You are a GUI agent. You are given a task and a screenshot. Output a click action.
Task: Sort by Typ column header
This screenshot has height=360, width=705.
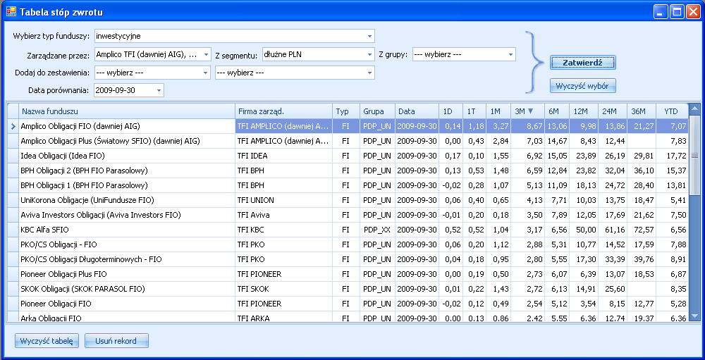tap(346, 111)
